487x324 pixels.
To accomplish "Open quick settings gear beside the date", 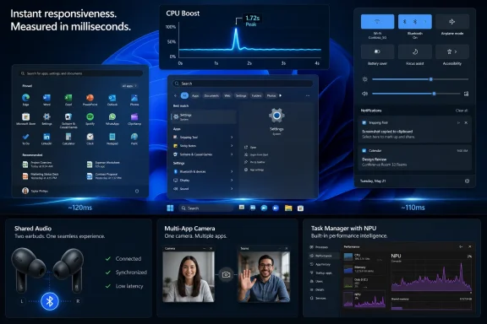I will click(x=467, y=181).
